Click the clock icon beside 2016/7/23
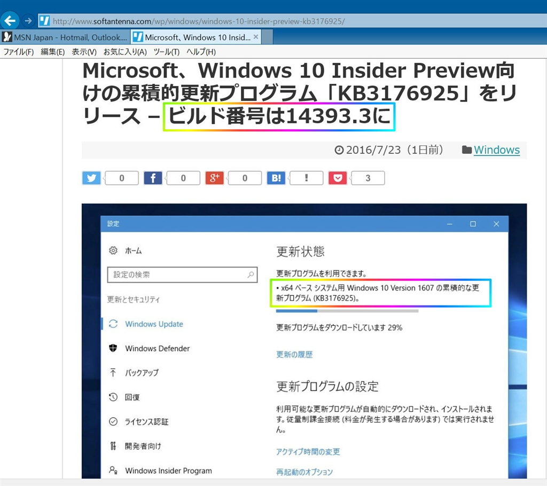The image size is (547, 486). (339, 150)
